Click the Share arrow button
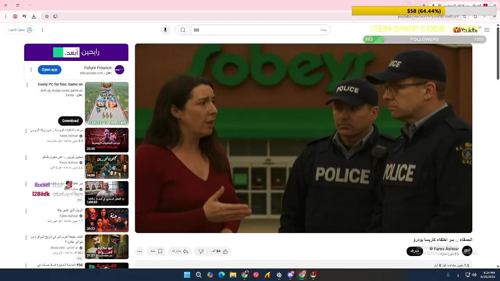500x281 pixels. click(180, 251)
